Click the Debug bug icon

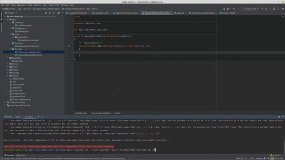266,9
